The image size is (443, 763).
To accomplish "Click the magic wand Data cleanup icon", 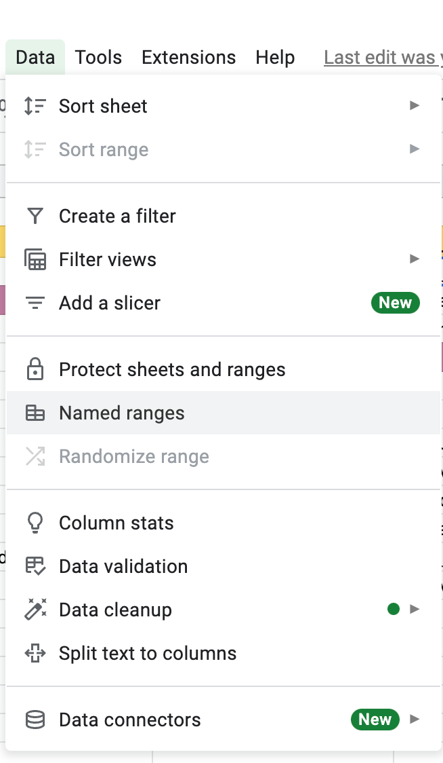I will coord(35,610).
